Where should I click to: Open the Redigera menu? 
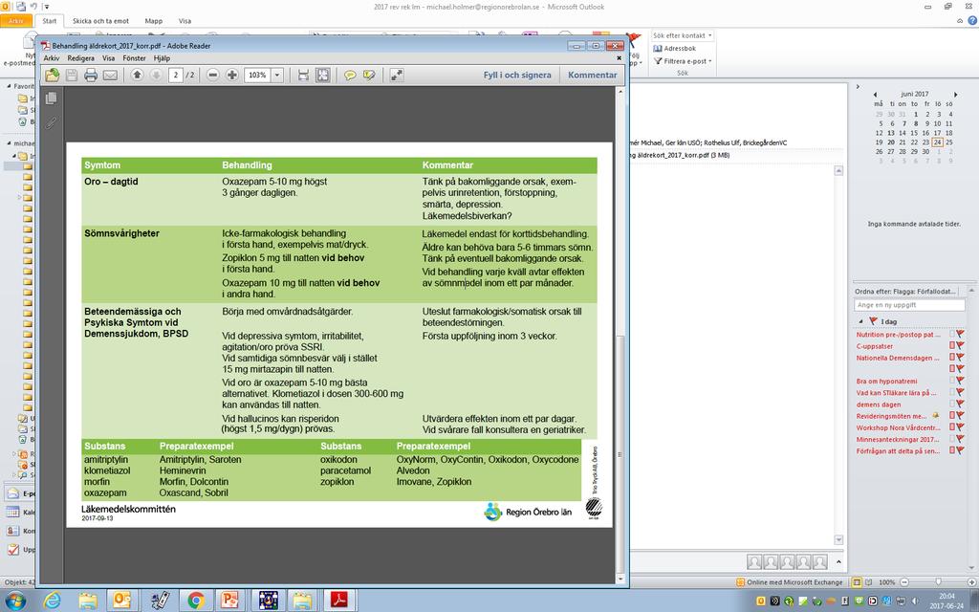point(80,58)
